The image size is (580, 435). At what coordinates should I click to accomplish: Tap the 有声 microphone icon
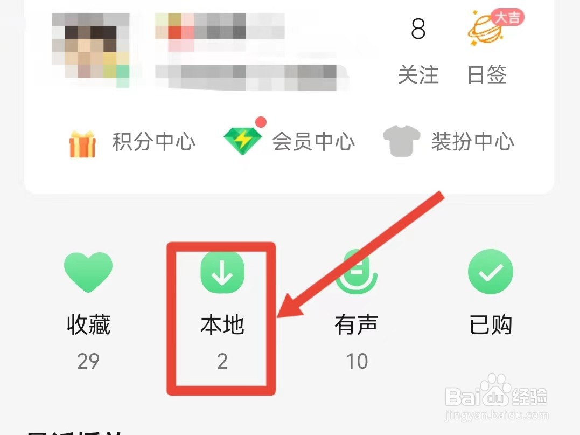[x=356, y=272]
